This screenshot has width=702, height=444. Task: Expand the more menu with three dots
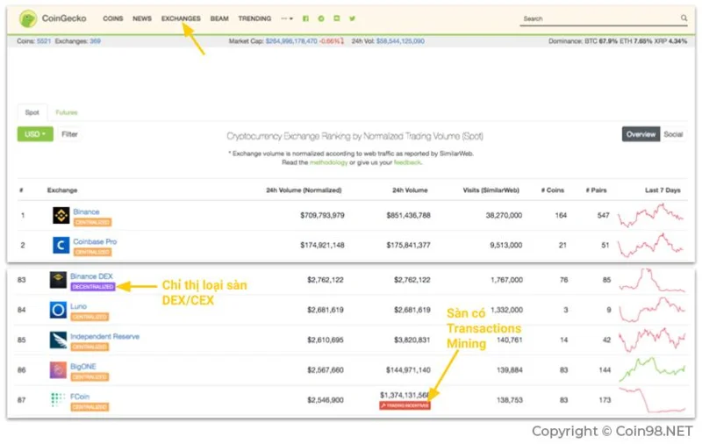point(287,18)
